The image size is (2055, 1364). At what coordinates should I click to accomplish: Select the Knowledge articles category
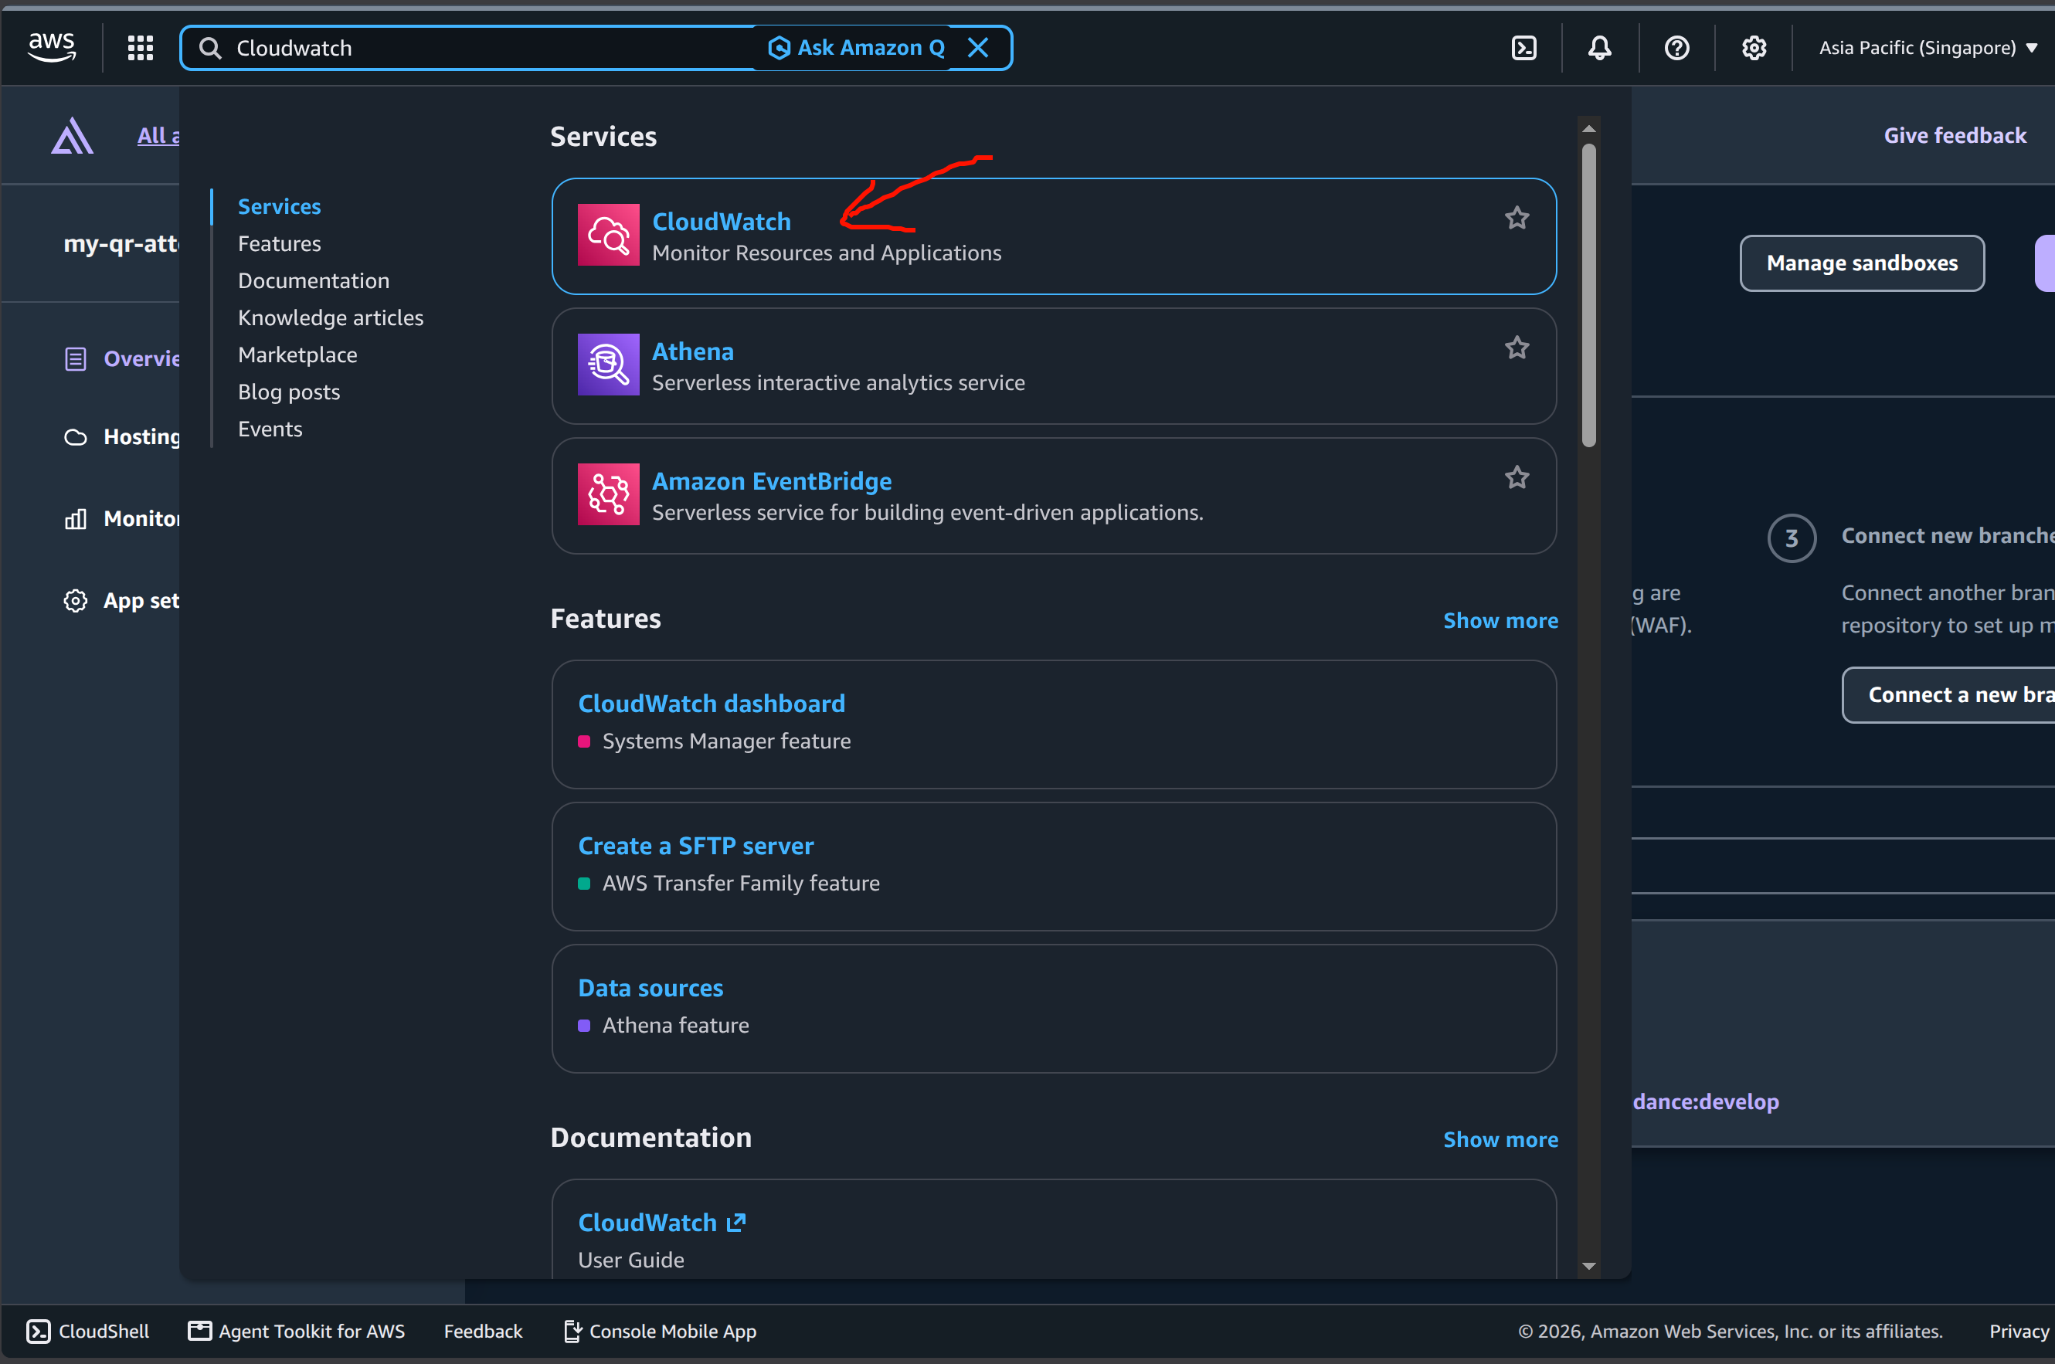point(331,317)
